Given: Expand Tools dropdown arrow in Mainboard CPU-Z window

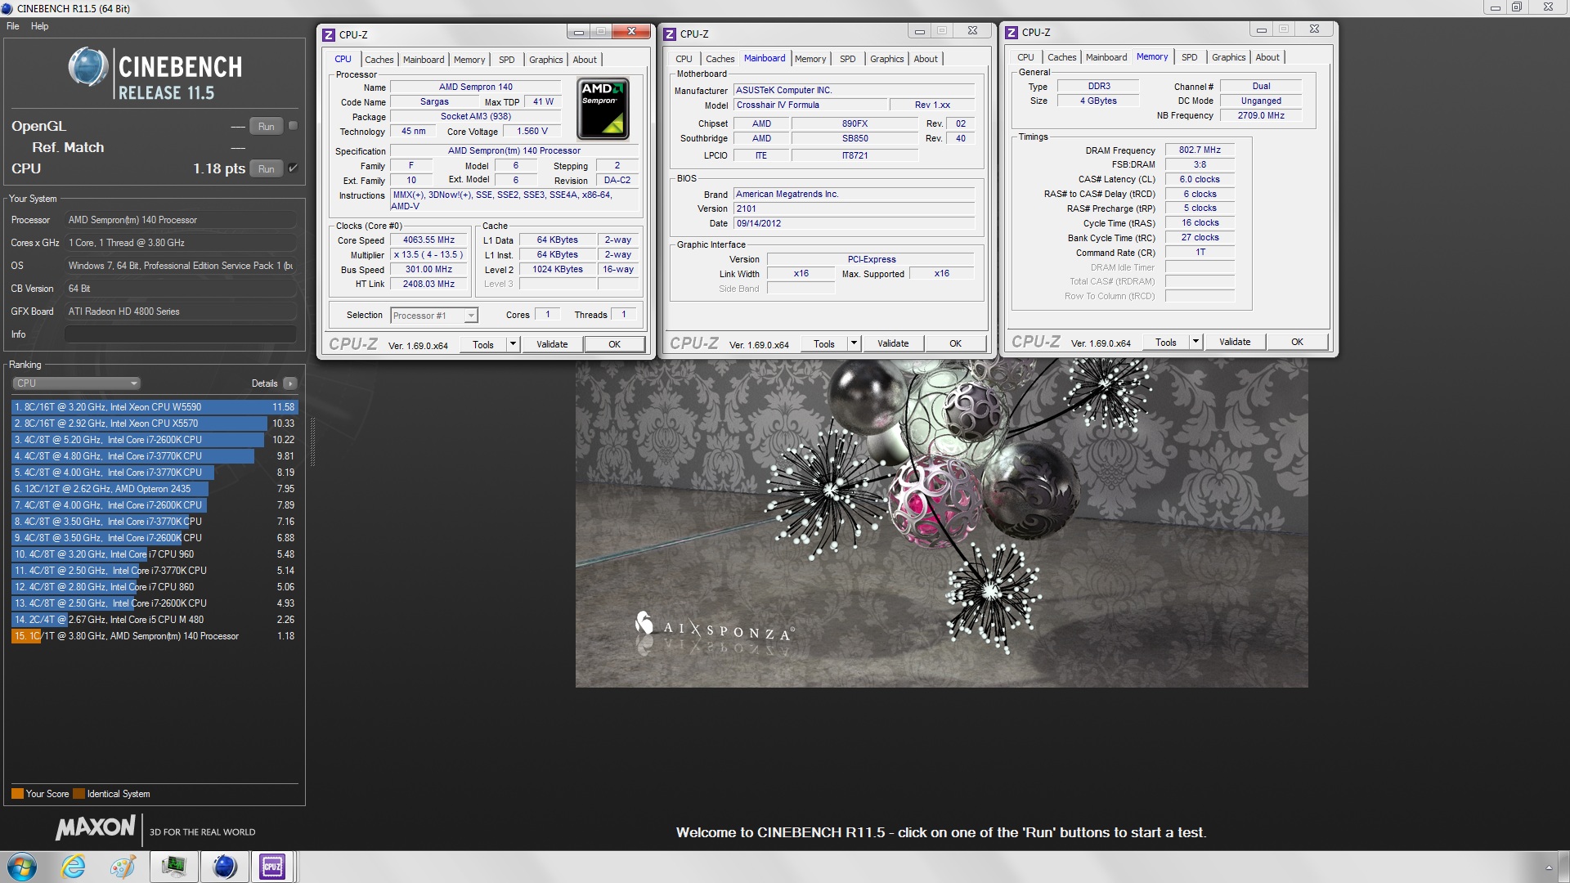Looking at the screenshot, I should pos(855,343).
